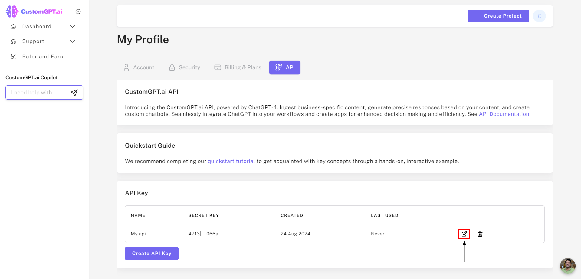581x279 pixels.
Task: Click the Support headset icon
Action: click(13, 41)
